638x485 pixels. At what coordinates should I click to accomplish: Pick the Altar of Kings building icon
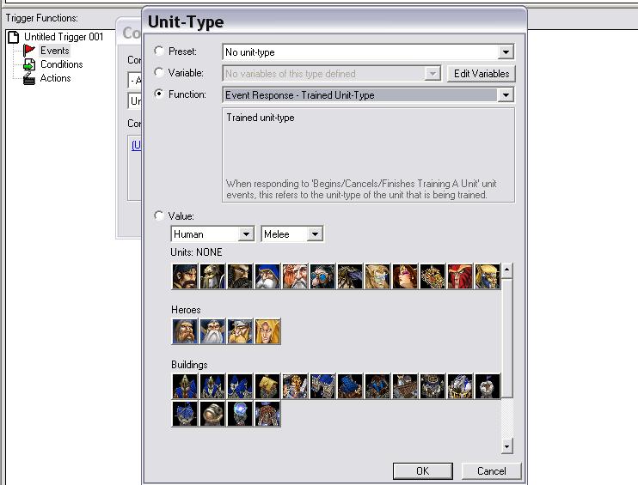pos(295,386)
